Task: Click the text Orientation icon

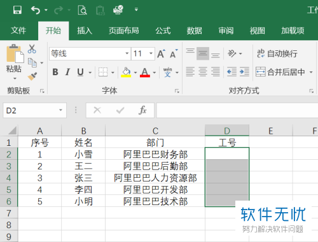Action: click(232, 53)
